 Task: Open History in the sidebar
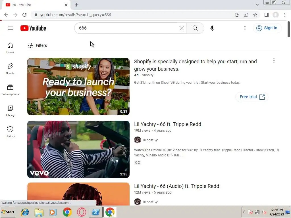click(x=10, y=132)
